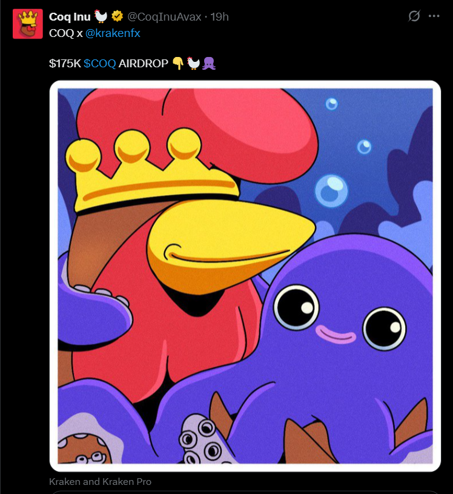The image size is (453, 494).
Task: Open Coq Inu's crowned profile avatar
Action: [x=27, y=24]
